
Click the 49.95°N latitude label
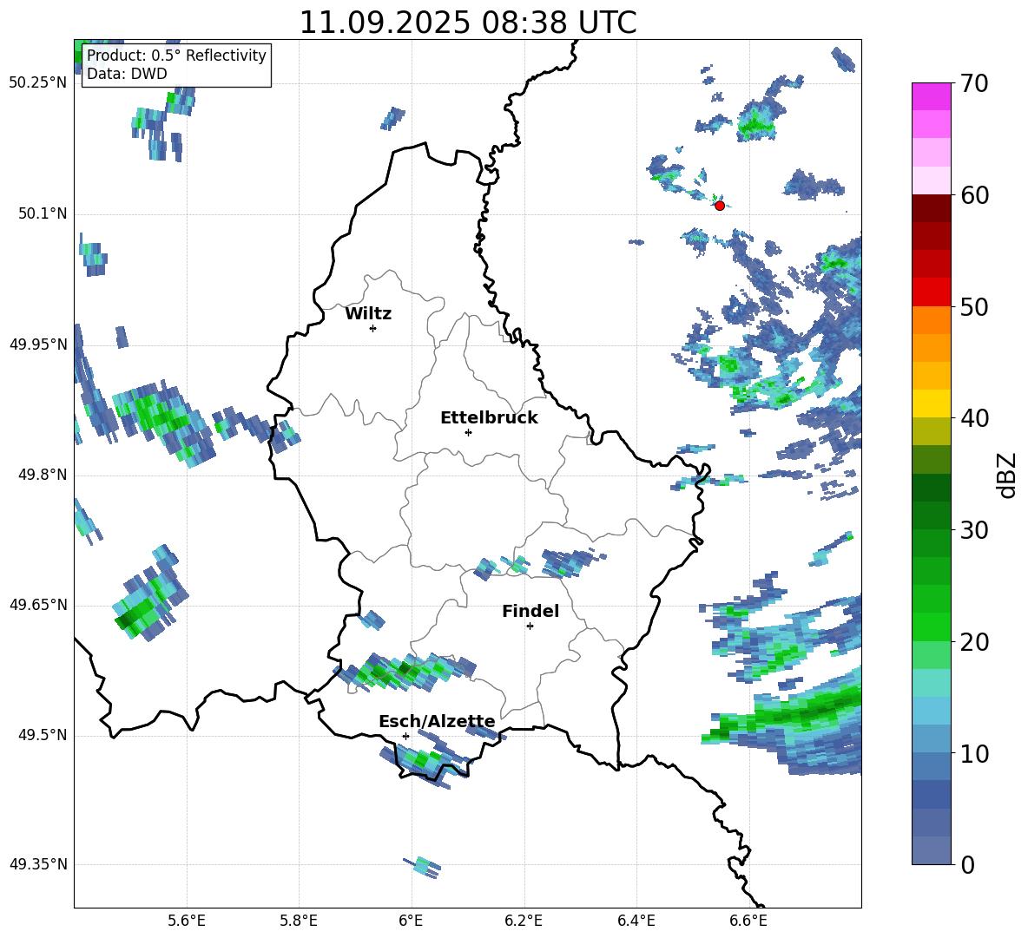pos(38,344)
